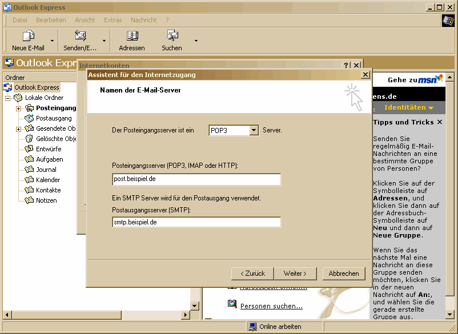The height and width of the screenshot is (334, 458).
Task: Click the Online arbeiten status bar icon
Action: tap(252, 327)
